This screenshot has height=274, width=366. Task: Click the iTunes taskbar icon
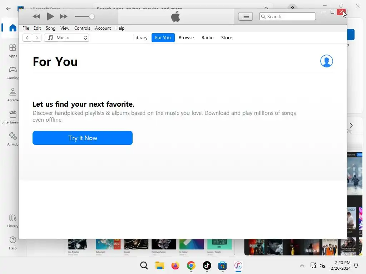(238, 265)
